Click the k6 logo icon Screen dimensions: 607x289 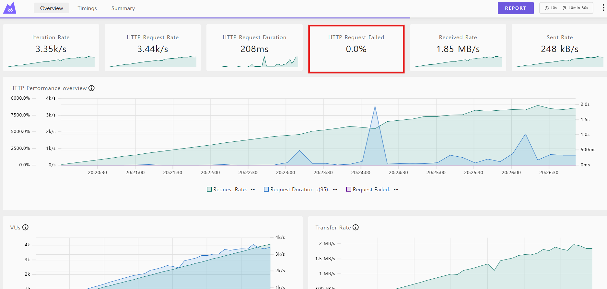coord(10,8)
